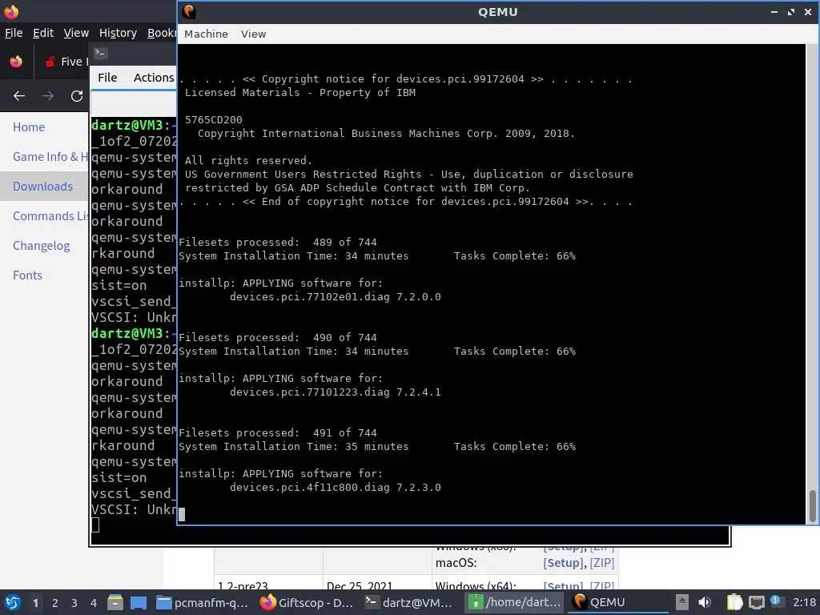Switch to pcmanfm-qt taskbar window
This screenshot has height=615, width=820.
click(203, 602)
